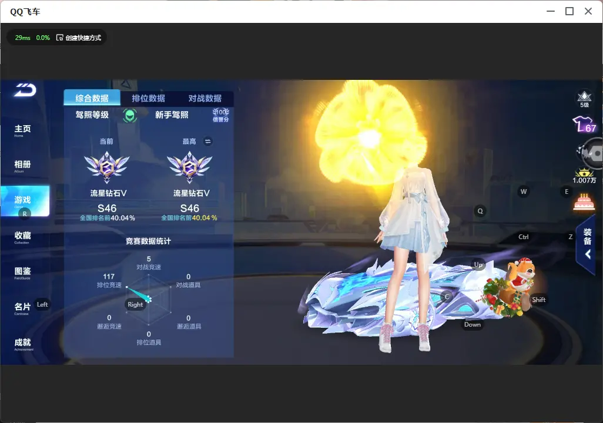Click the 邂逅道具 stat label
This screenshot has width=603, height=423.
tap(189, 326)
